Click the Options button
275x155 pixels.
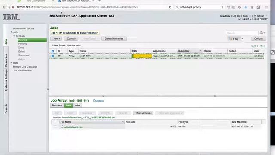(x=258, y=39)
